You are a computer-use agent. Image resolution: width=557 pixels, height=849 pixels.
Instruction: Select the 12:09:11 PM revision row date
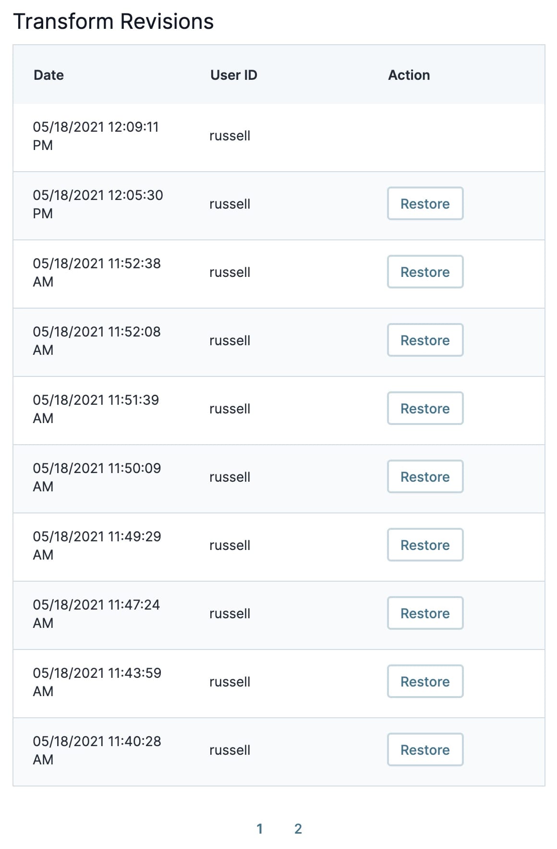(96, 136)
